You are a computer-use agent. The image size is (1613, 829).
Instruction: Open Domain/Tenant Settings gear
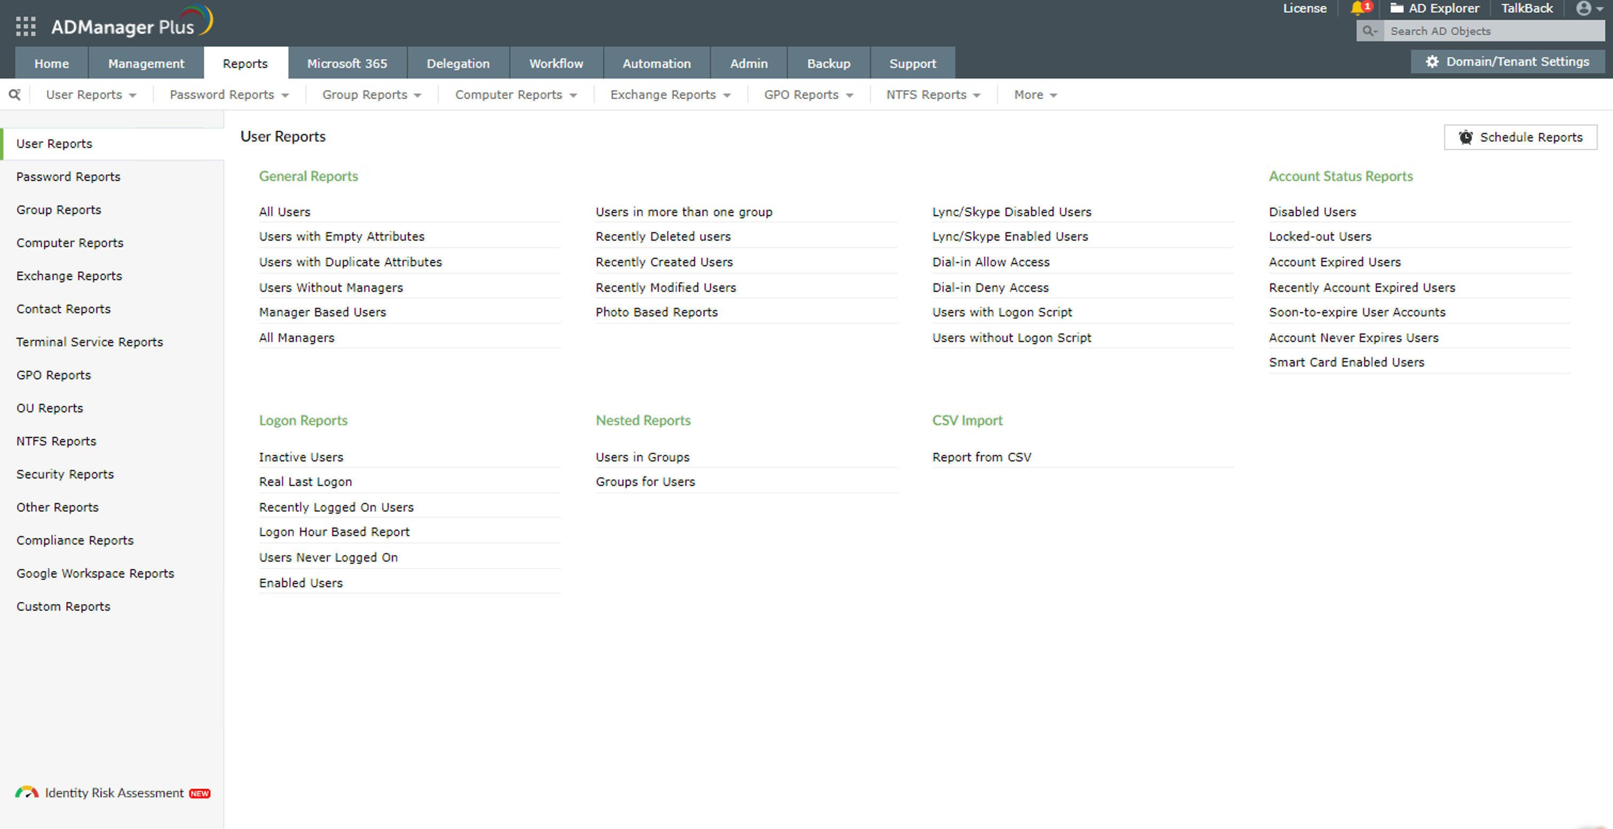(x=1432, y=61)
